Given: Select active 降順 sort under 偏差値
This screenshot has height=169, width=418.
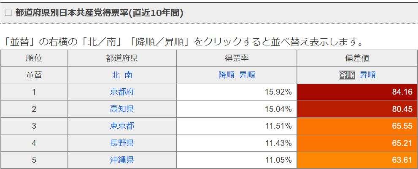Looking at the screenshot, I should coord(347,75).
